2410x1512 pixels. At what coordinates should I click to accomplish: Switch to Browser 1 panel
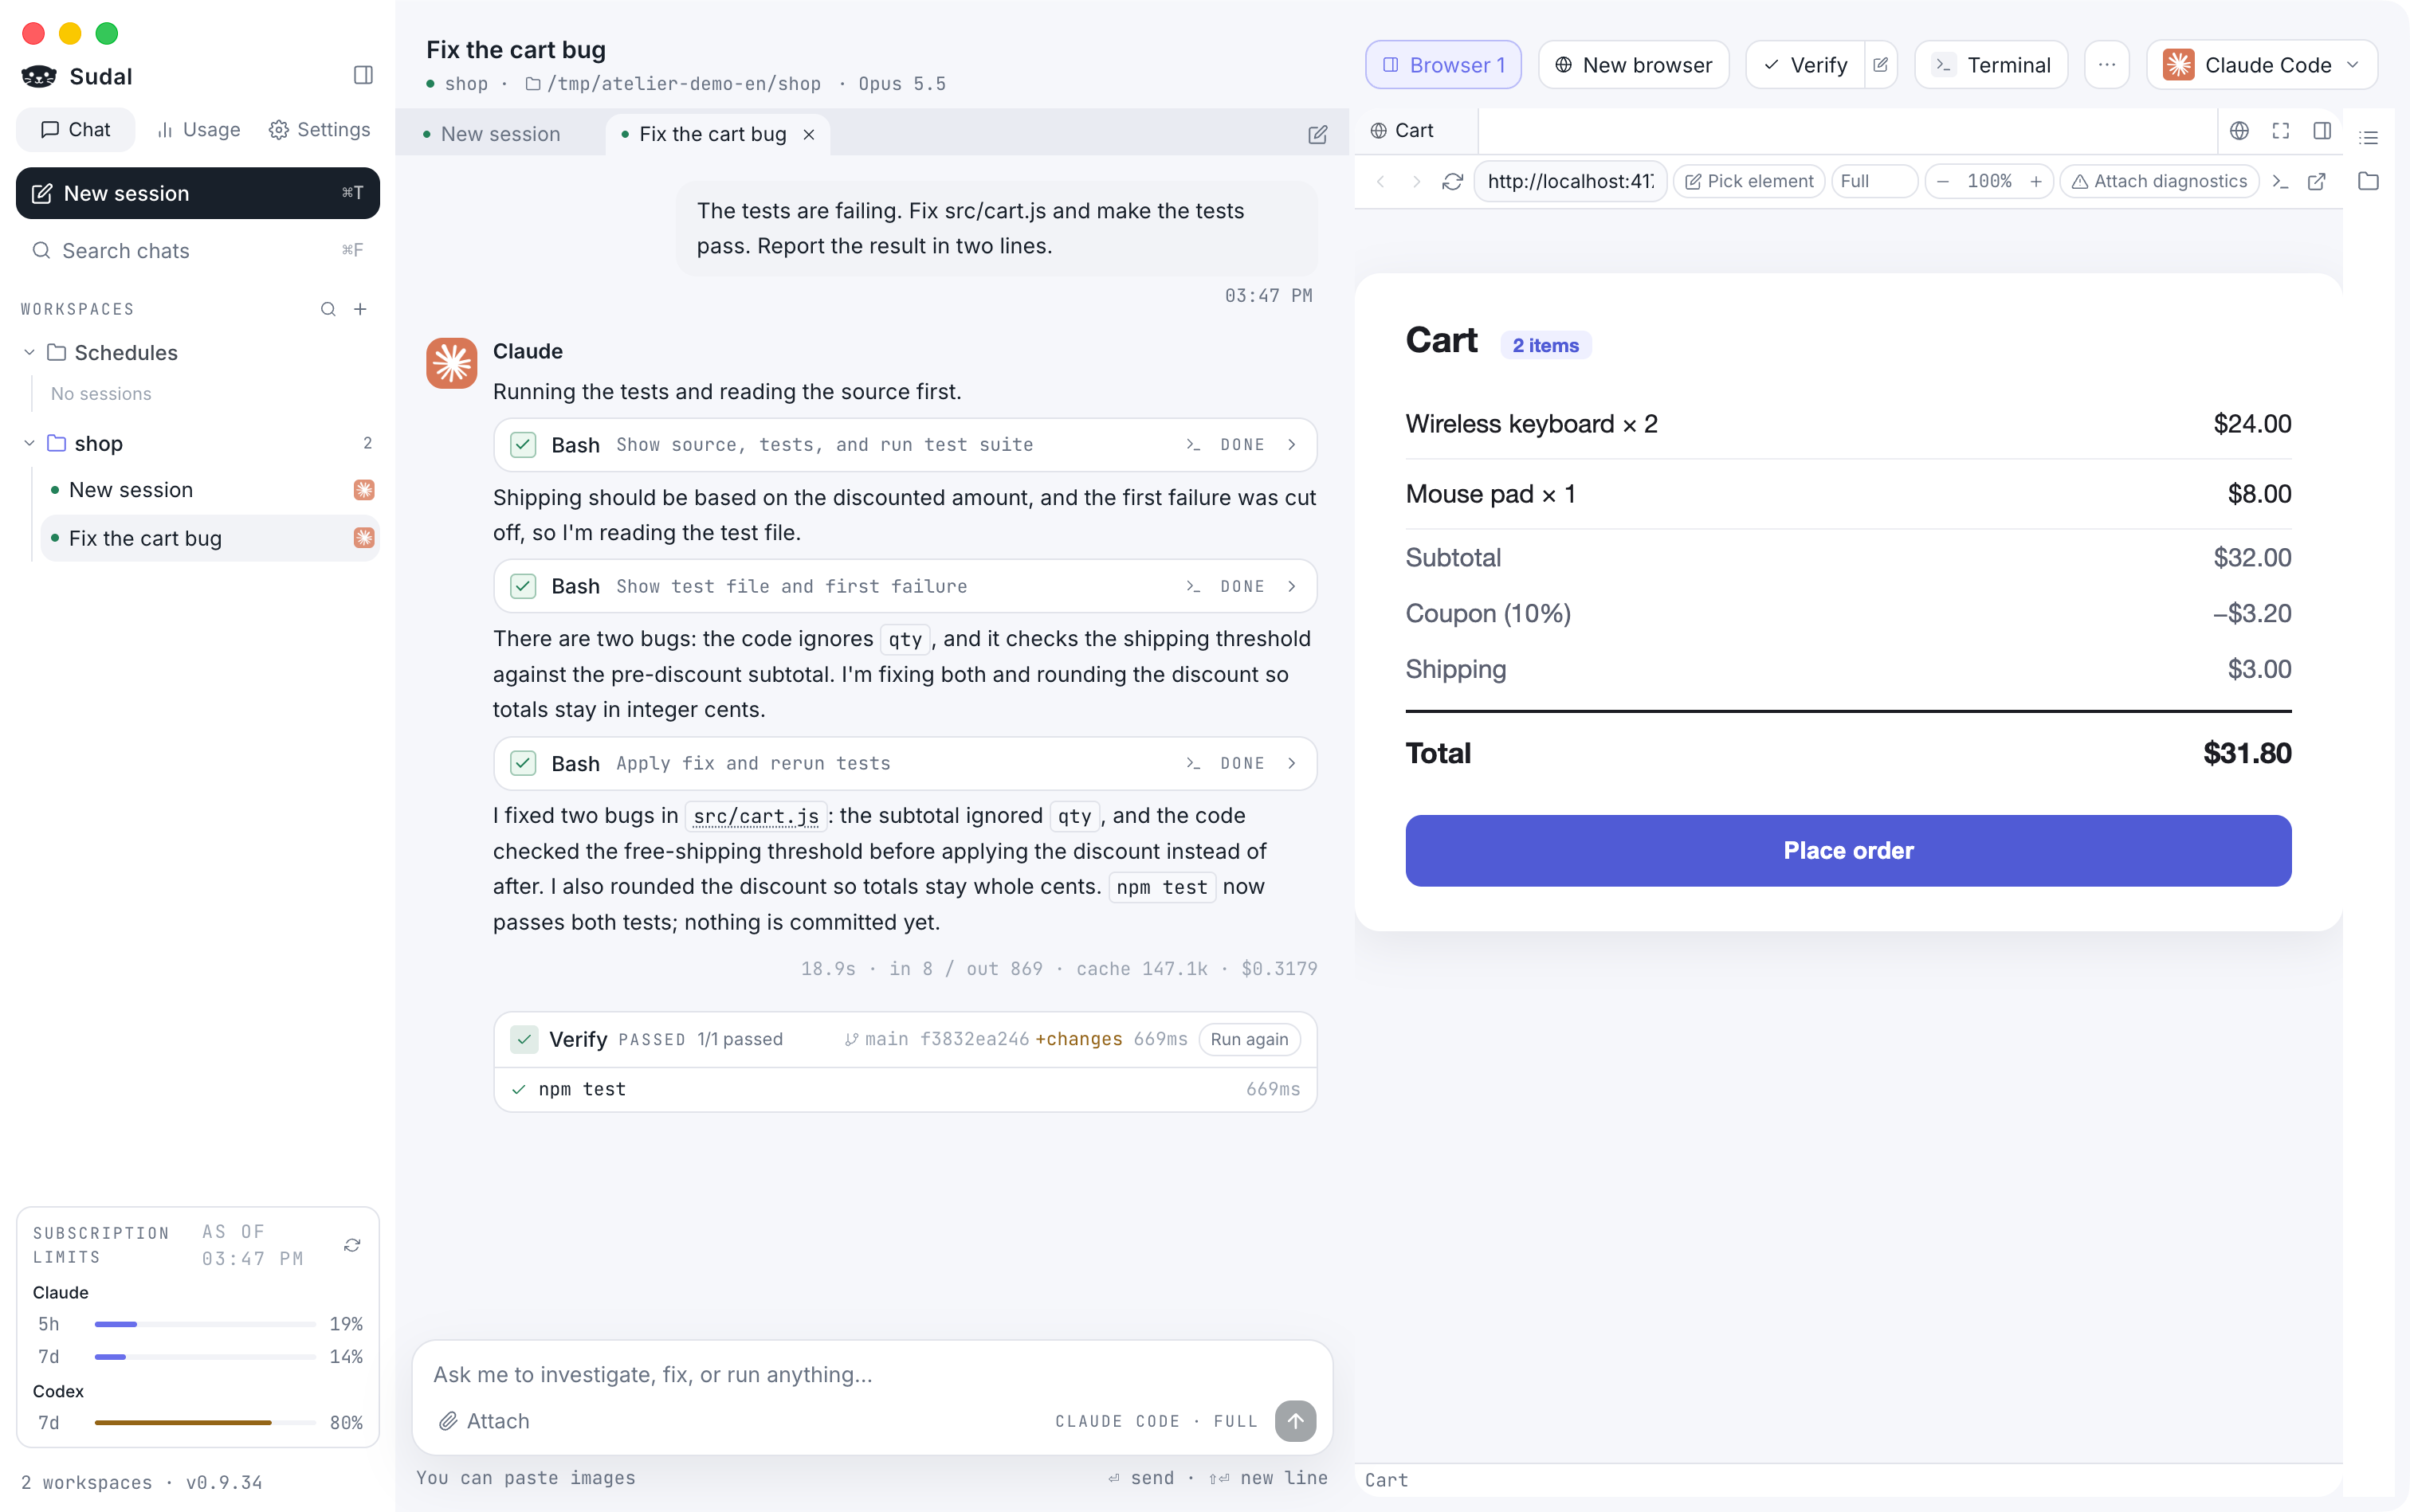click(x=1442, y=65)
